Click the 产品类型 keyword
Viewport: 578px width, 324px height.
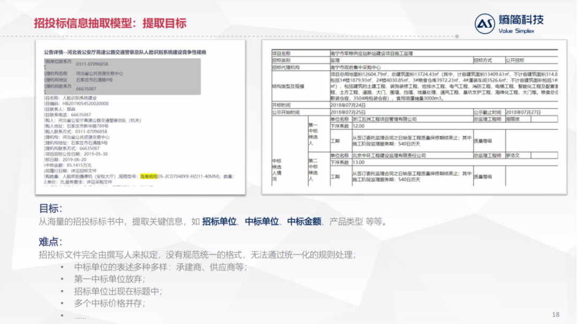coord(346,222)
